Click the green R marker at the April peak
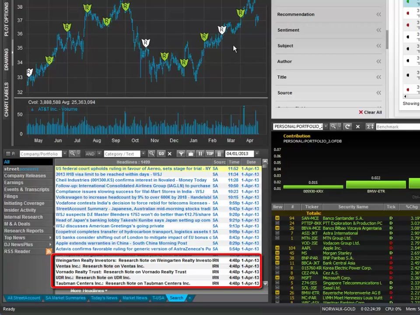The height and width of the screenshot is (315, 420). pos(240,13)
